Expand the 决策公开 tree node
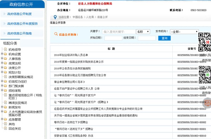This screenshot has width=211, height=139. tap(2, 67)
